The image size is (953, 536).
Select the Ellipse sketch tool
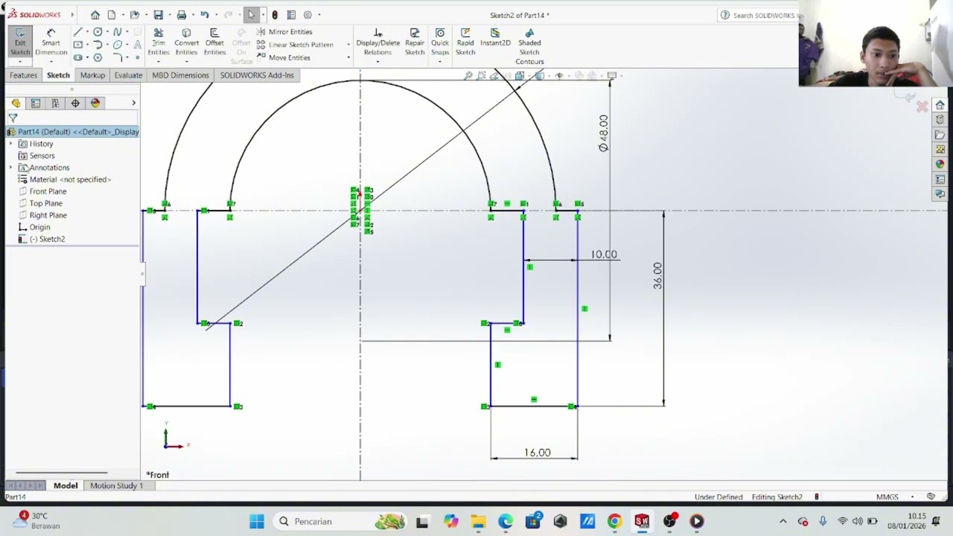tap(117, 45)
